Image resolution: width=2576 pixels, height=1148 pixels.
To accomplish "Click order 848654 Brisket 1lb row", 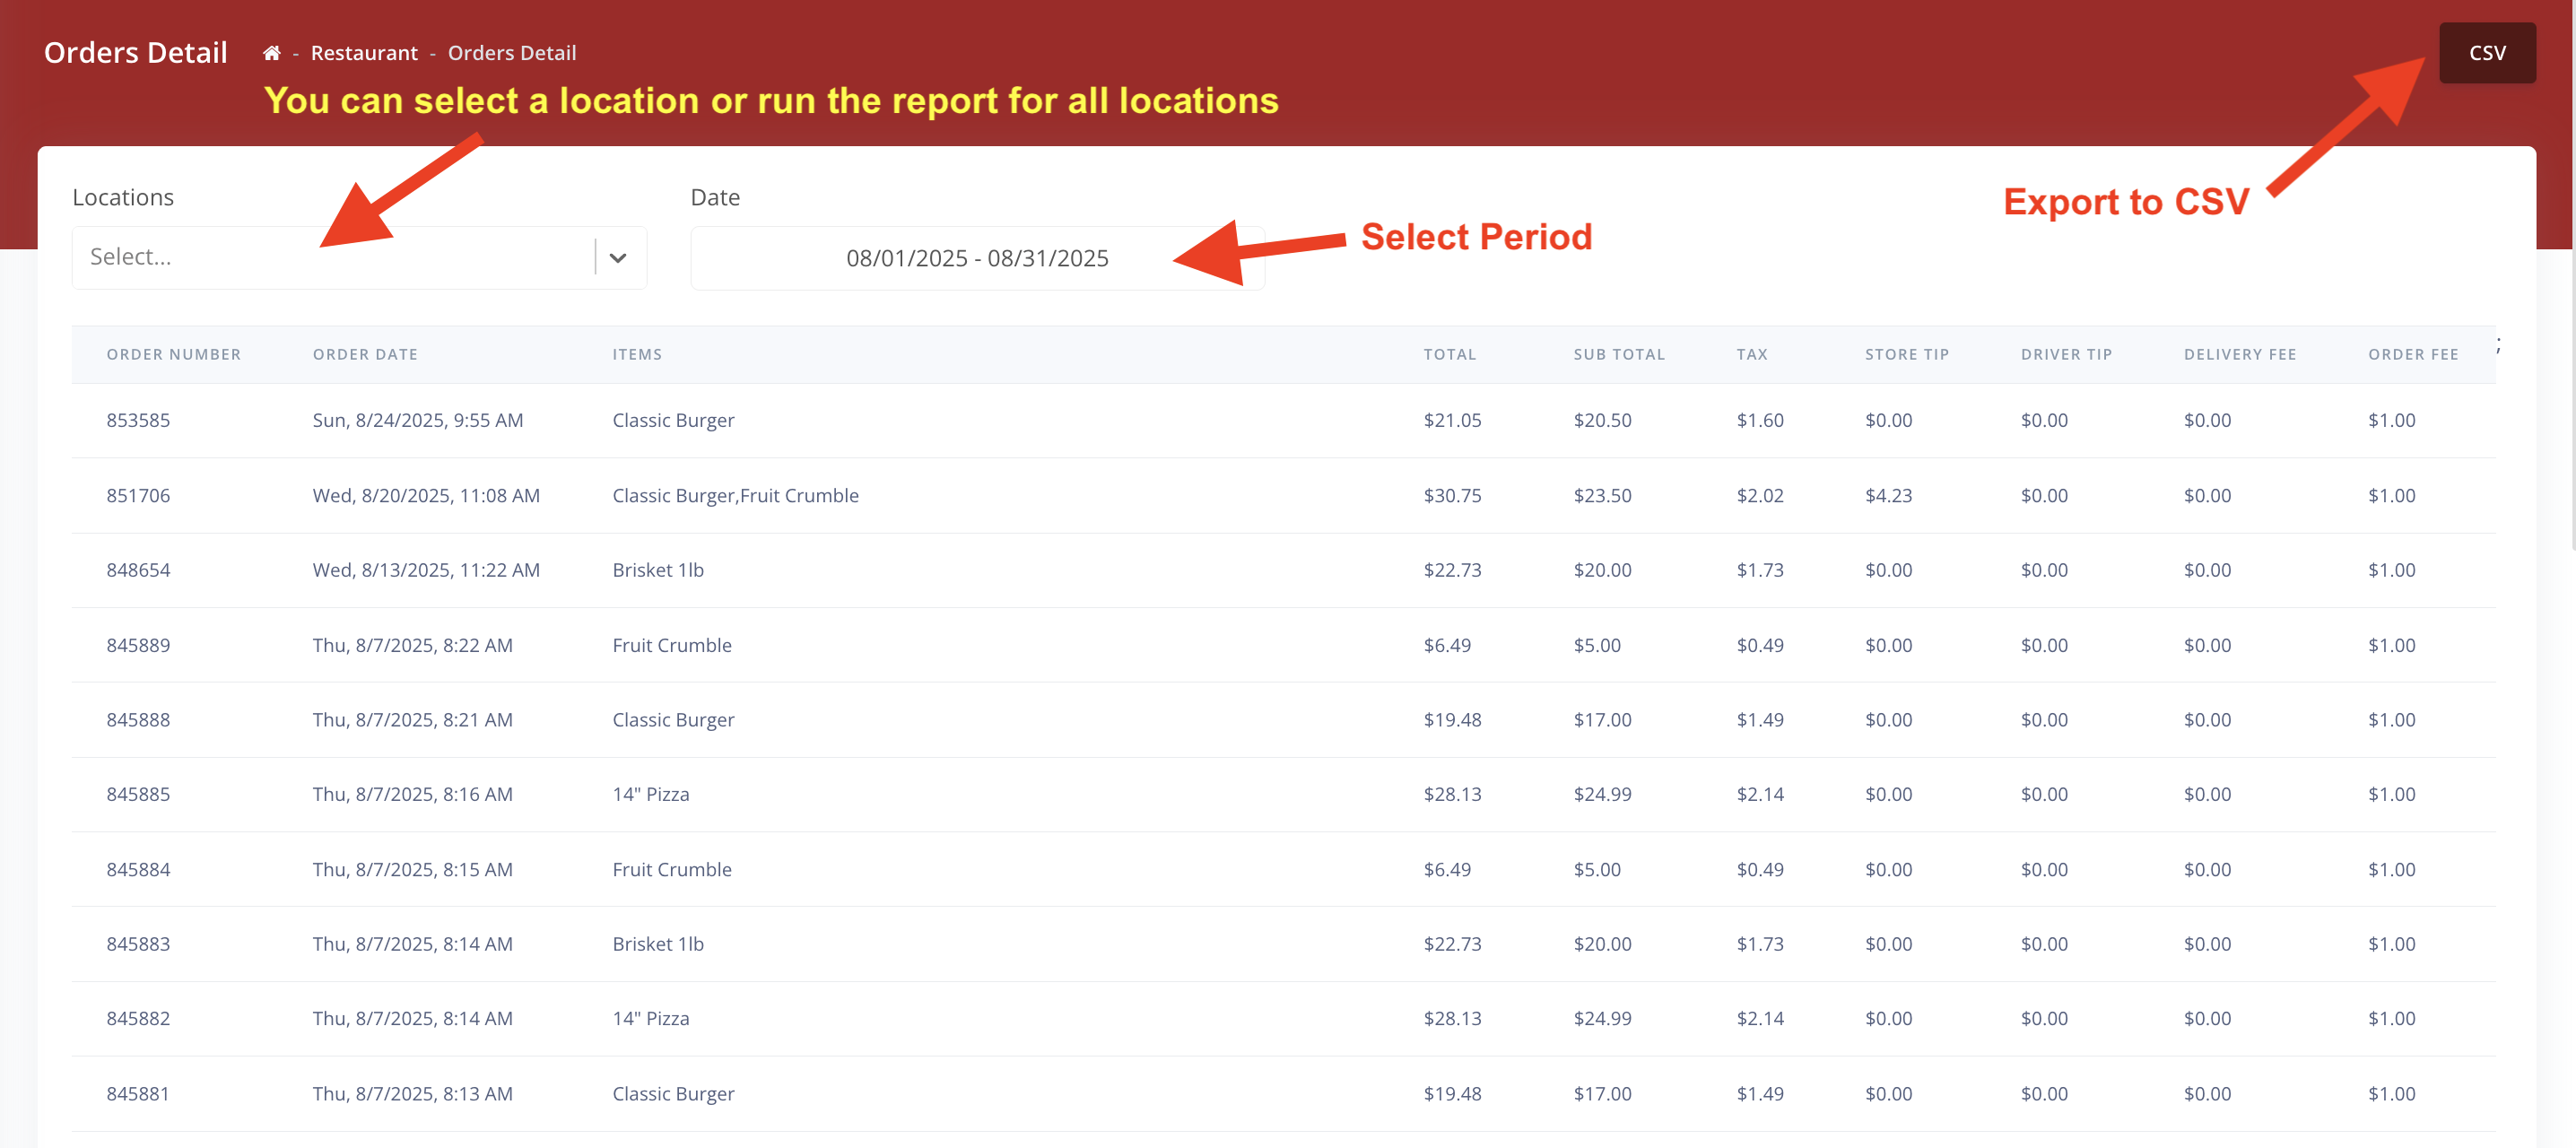I will click(x=138, y=570).
